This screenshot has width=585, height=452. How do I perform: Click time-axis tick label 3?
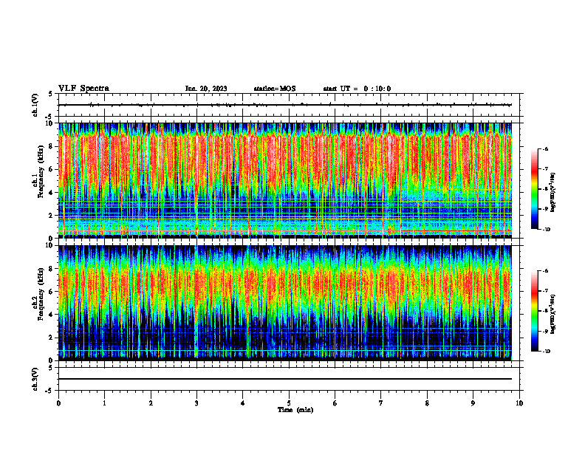pos(196,403)
